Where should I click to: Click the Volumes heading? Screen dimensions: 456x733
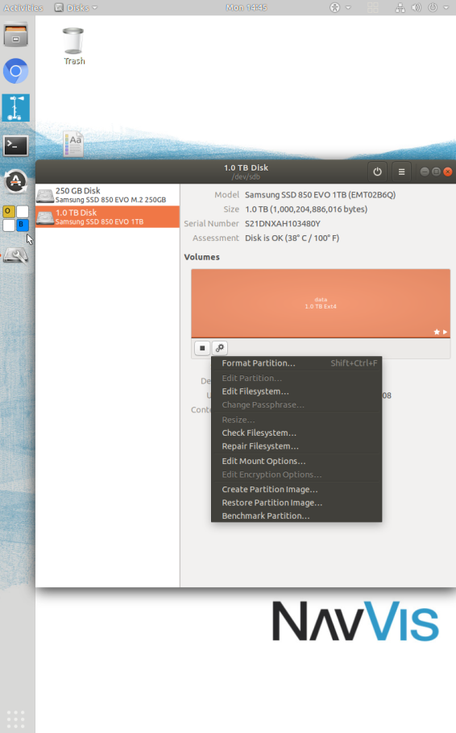[201, 257]
